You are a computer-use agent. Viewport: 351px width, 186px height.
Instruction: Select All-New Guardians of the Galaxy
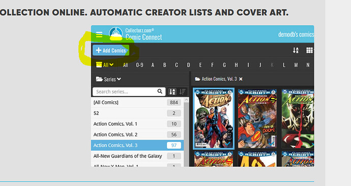click(137, 156)
